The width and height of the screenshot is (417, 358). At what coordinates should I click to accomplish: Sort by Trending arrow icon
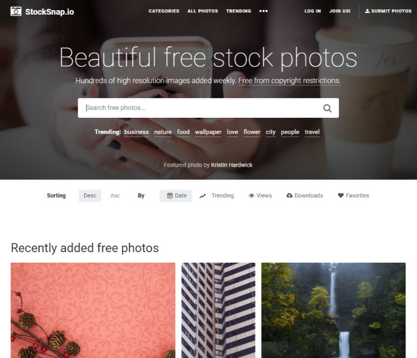[x=203, y=196]
